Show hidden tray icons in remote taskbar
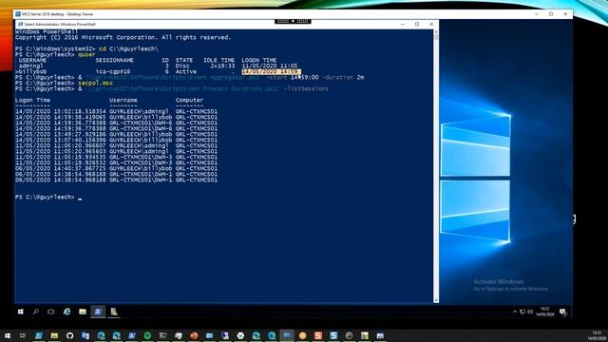The image size is (608, 342). [515, 312]
